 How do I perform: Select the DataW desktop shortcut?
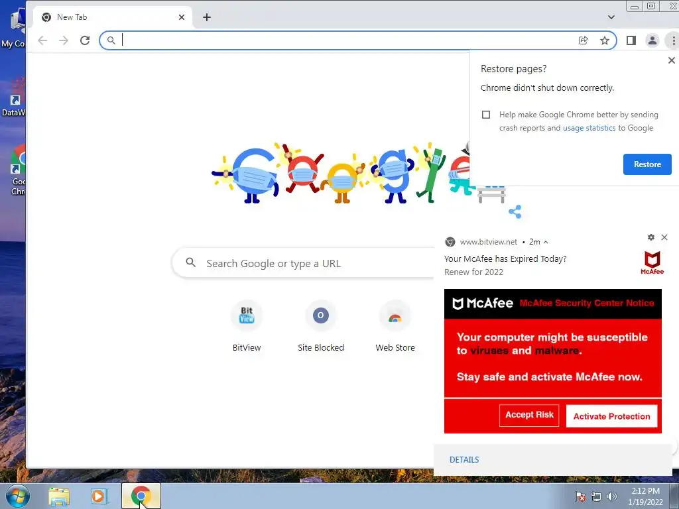coord(14,97)
